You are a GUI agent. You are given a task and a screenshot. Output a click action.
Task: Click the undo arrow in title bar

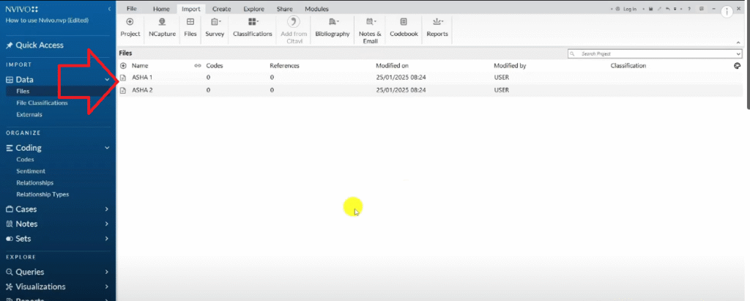[x=668, y=9]
